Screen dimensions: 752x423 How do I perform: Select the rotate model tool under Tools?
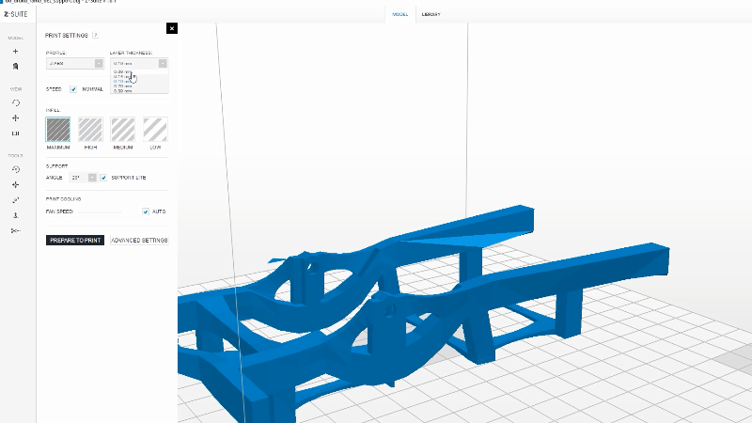[x=15, y=169]
